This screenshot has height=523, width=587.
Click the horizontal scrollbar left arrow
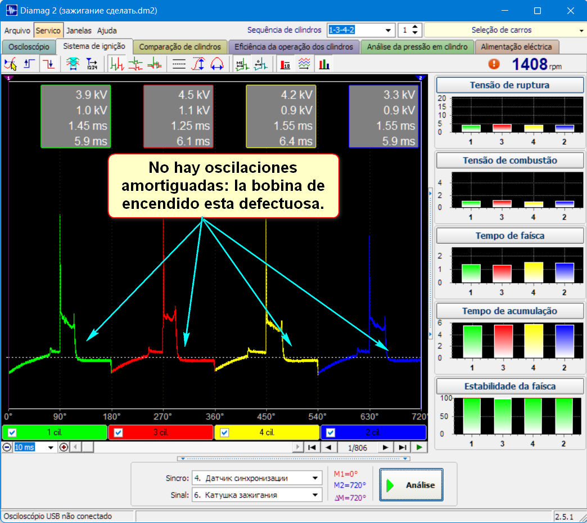click(x=75, y=447)
